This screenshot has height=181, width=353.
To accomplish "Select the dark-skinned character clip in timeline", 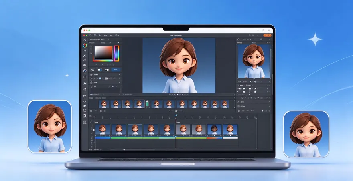I will [x=214, y=129].
